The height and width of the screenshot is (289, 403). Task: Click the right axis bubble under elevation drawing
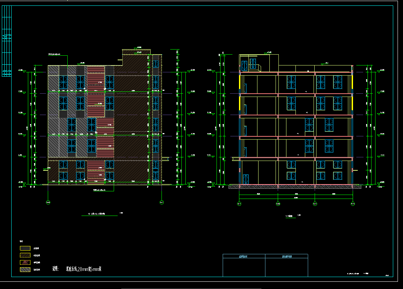161,203
